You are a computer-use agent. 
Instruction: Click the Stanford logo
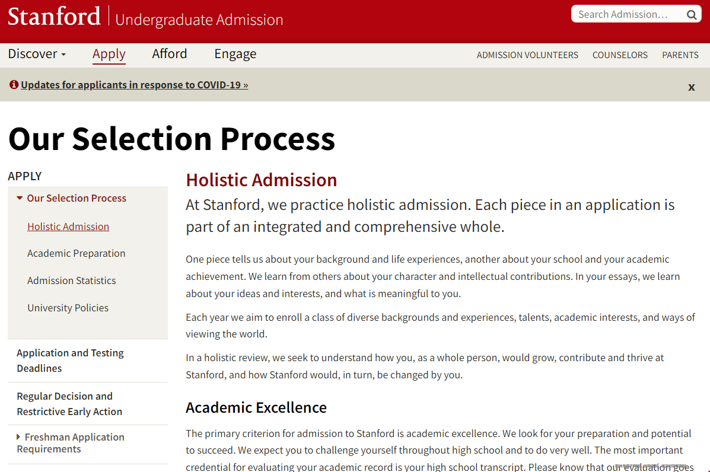coord(54,16)
